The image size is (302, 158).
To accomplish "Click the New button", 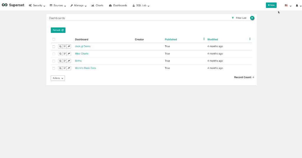I will (x=271, y=5).
